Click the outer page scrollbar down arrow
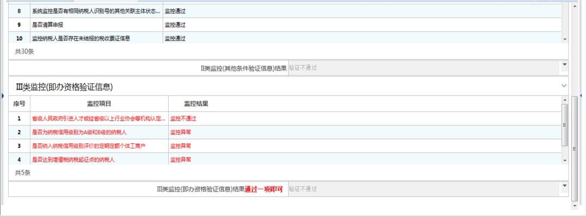Screen dimensions: 586x217 pos(575,206)
